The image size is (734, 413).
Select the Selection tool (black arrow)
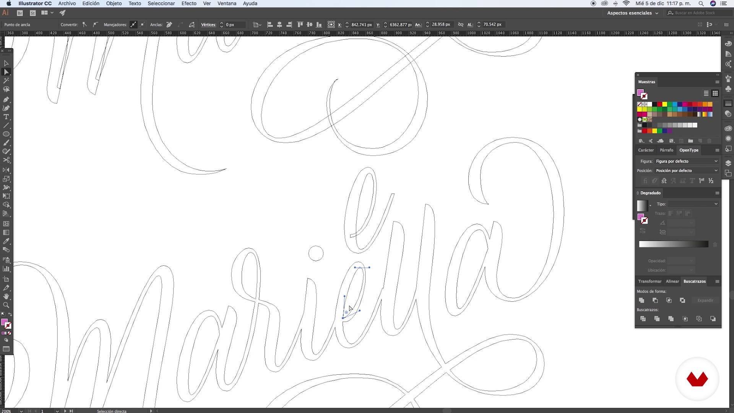point(6,63)
